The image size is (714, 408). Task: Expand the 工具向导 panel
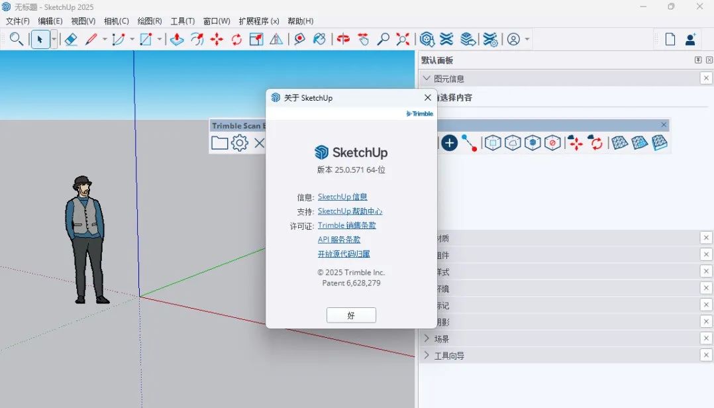(x=427, y=355)
